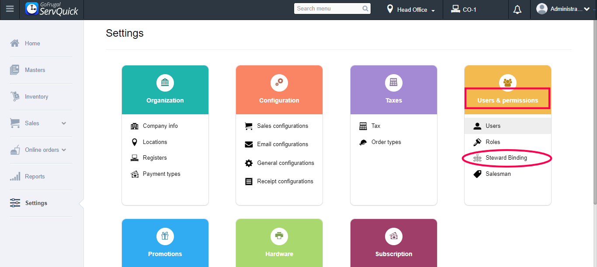Click the Inventory trolley icon in sidebar
Image resolution: width=597 pixels, height=267 pixels.
tap(15, 96)
